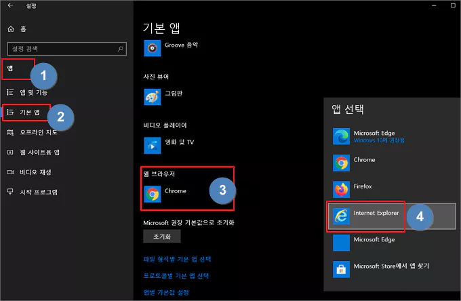Click the Groove 음악 label
This screenshot has height=301, width=461.
(x=181, y=45)
